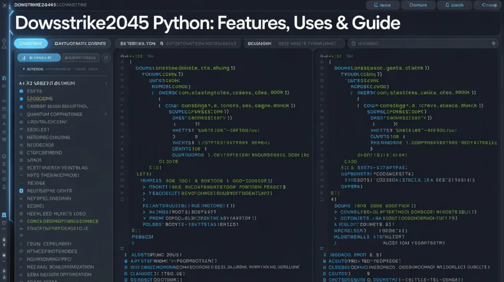Screen dimensions: 504x282
Task: Click the round icon beside the sidebar toggle buttons
Action: tap(106, 57)
